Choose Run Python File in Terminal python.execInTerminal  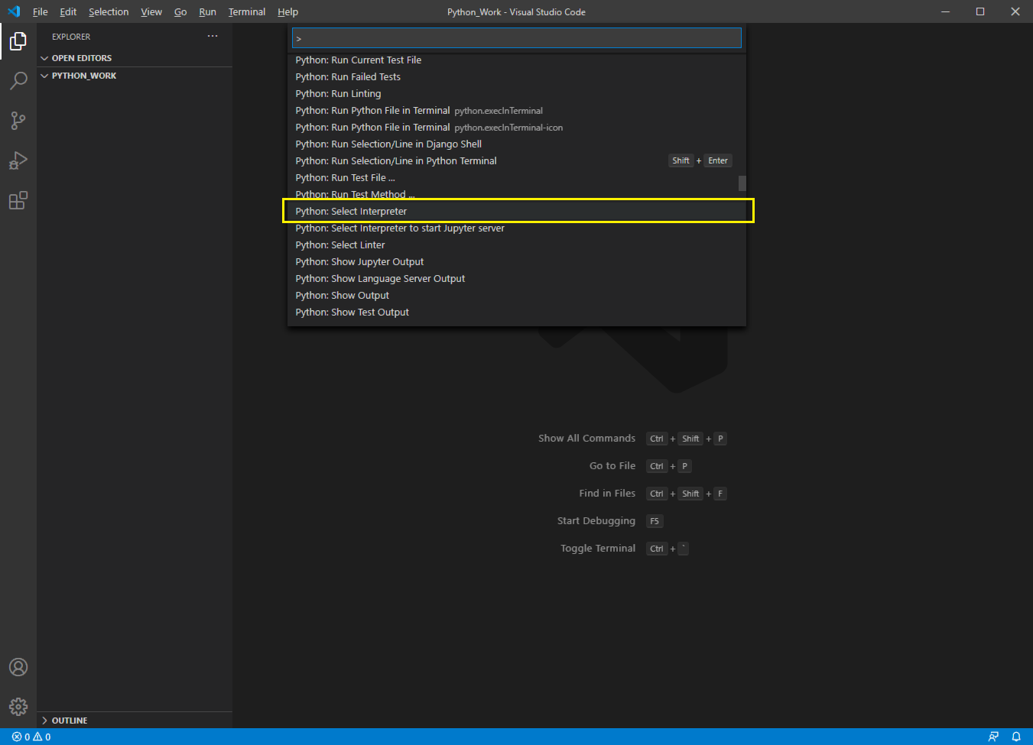(x=517, y=110)
